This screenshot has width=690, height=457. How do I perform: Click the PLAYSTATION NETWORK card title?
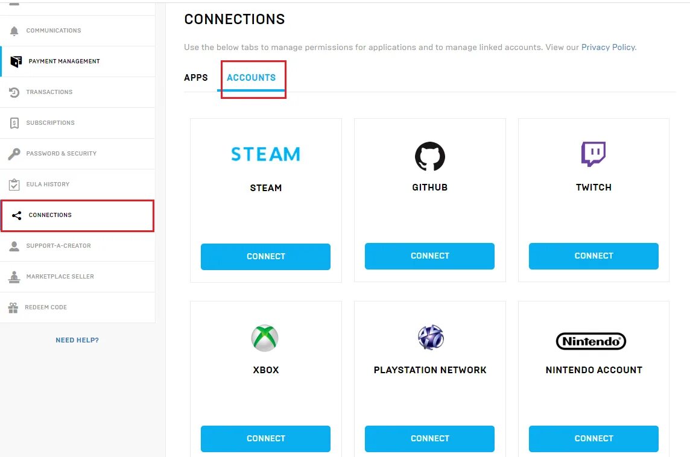(x=430, y=370)
